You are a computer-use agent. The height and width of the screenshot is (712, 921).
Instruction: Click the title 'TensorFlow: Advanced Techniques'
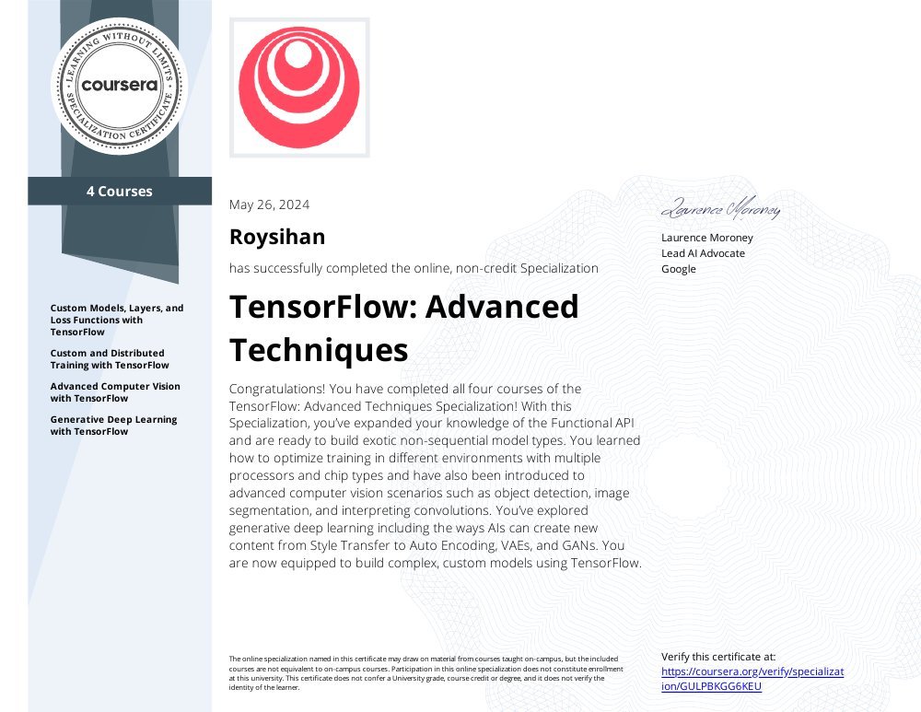(404, 328)
